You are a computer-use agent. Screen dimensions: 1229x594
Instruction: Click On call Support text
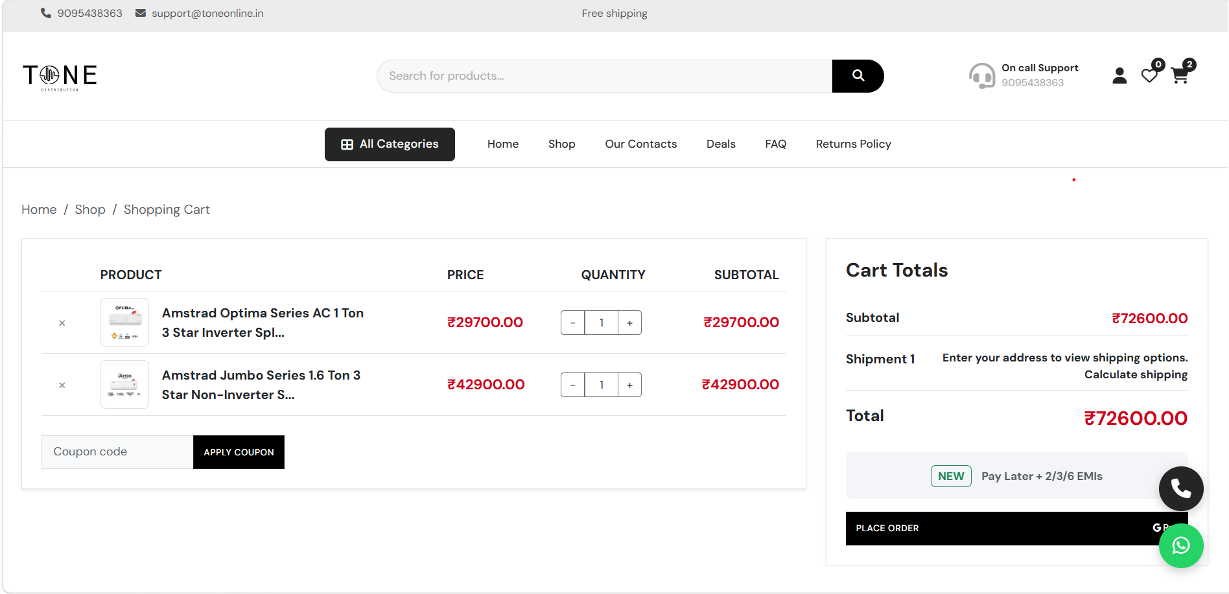[1040, 68]
